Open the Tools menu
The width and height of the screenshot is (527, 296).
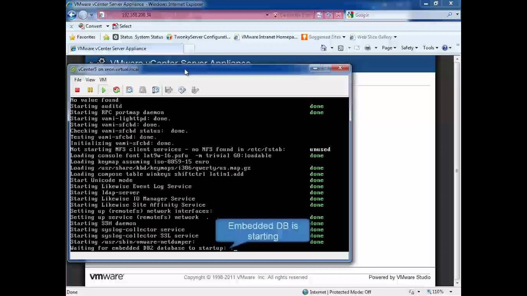[x=431, y=48]
